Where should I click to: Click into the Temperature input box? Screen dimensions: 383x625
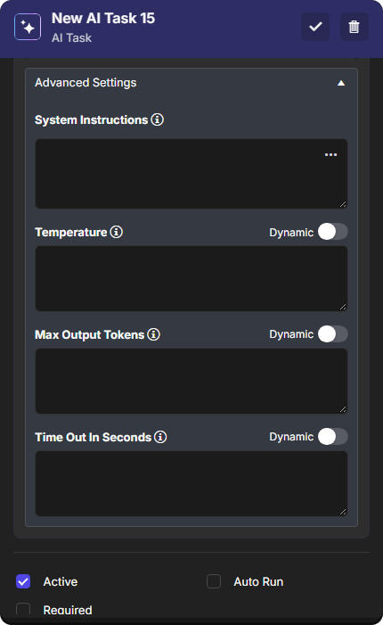(191, 278)
